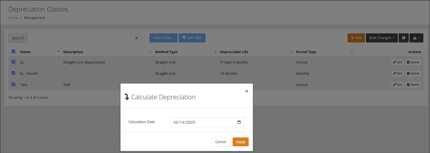Click the '5 Years 0 Months' cell
The height and width of the screenshot is (153, 430).
(x=234, y=62)
